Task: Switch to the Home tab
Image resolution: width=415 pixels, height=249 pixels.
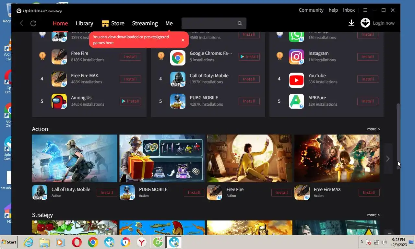Action: coord(60,23)
